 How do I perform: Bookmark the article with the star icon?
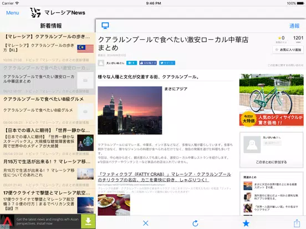coord(246,223)
